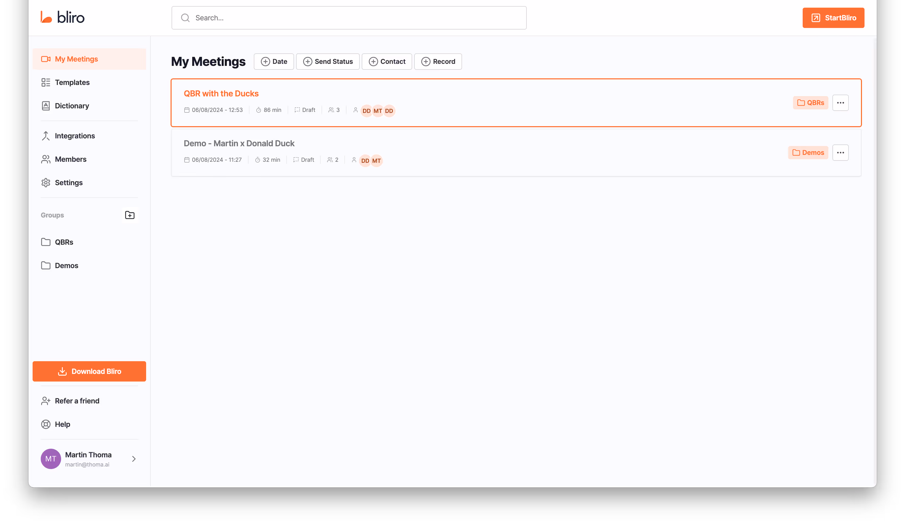905x525 pixels.
Task: Open Templates in sidebar
Action: [72, 82]
